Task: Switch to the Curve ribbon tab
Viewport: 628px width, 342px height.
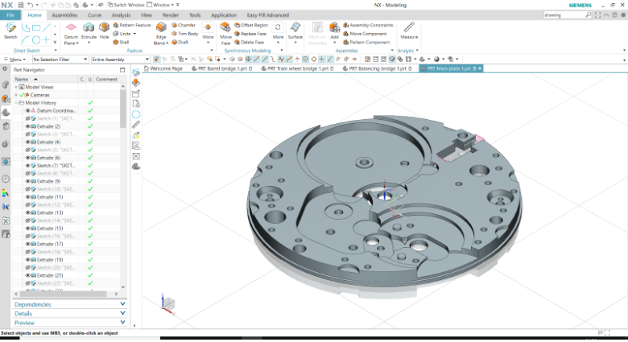Action: 94,15
